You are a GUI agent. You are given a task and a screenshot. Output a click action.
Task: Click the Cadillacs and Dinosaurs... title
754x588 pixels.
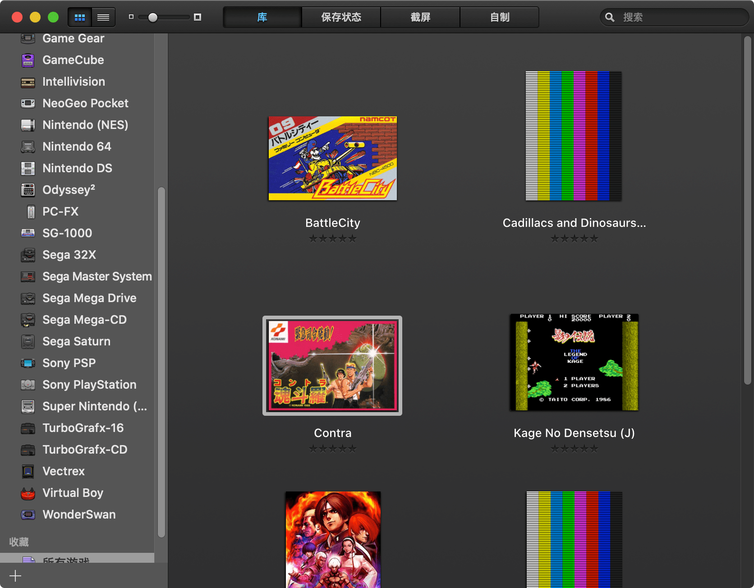click(x=574, y=223)
